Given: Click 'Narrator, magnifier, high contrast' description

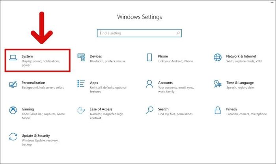Looking at the screenshot, I should (x=106, y=116).
